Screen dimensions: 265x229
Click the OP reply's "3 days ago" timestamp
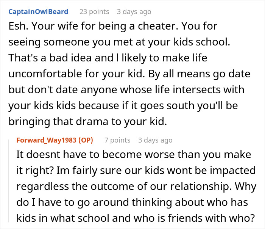155,140
